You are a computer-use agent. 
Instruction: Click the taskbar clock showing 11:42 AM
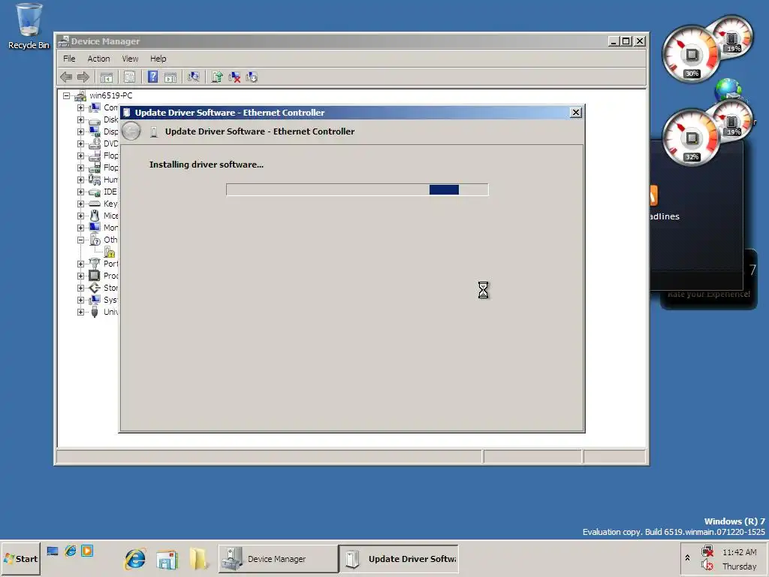(x=739, y=552)
